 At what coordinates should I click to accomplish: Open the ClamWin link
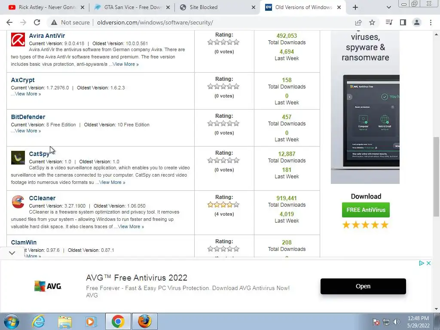[24, 242]
